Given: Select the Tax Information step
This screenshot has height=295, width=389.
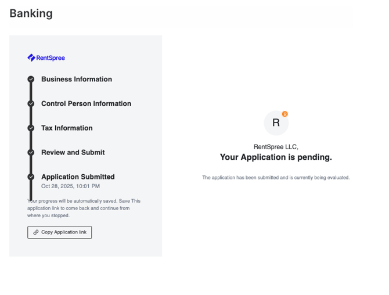Looking at the screenshot, I should 67,128.
